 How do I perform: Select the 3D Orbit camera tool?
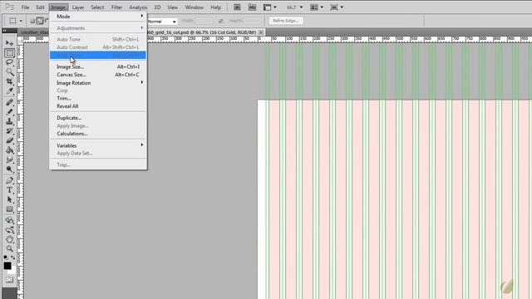[9, 230]
